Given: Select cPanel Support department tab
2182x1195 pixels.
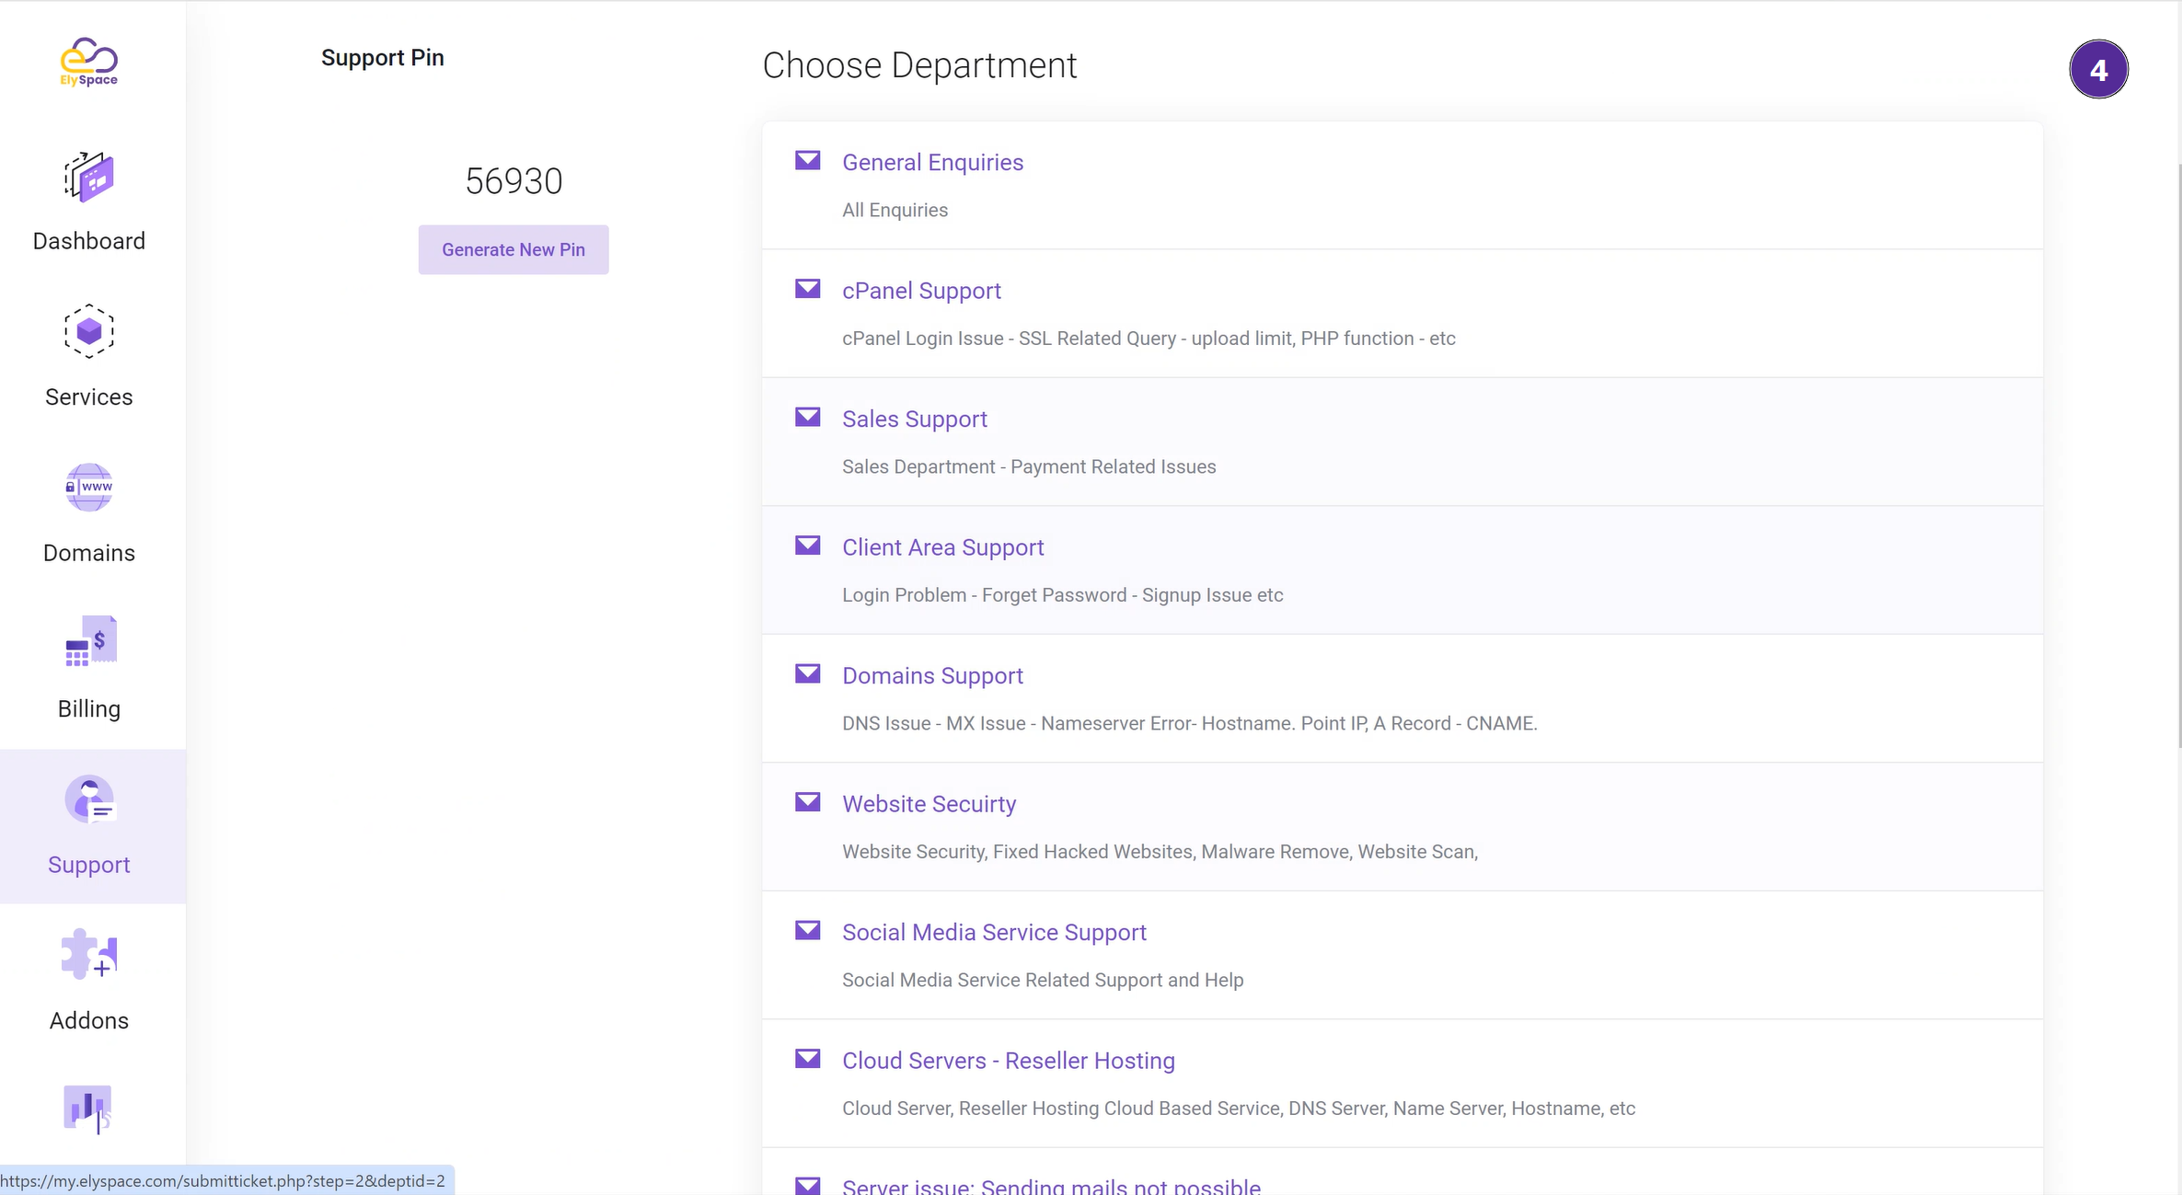Looking at the screenshot, I should click(921, 290).
